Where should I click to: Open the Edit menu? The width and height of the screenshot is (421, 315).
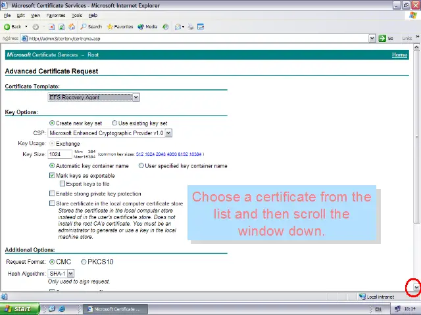[x=20, y=16]
